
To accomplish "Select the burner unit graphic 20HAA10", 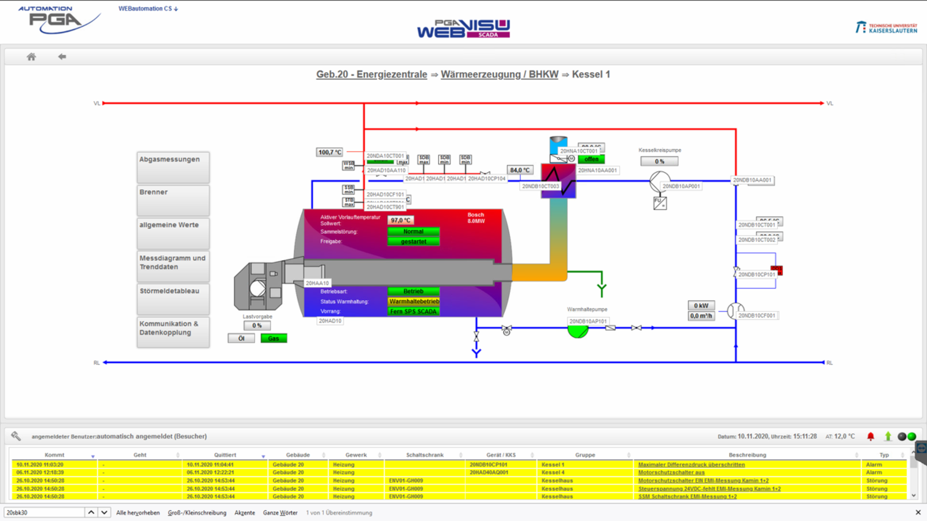I will point(259,286).
